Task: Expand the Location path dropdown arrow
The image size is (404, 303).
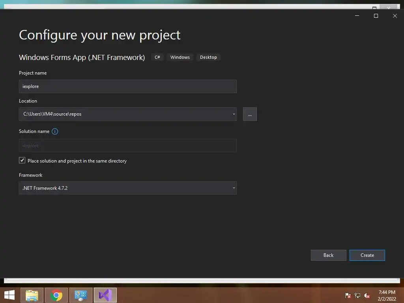Action: (234, 114)
